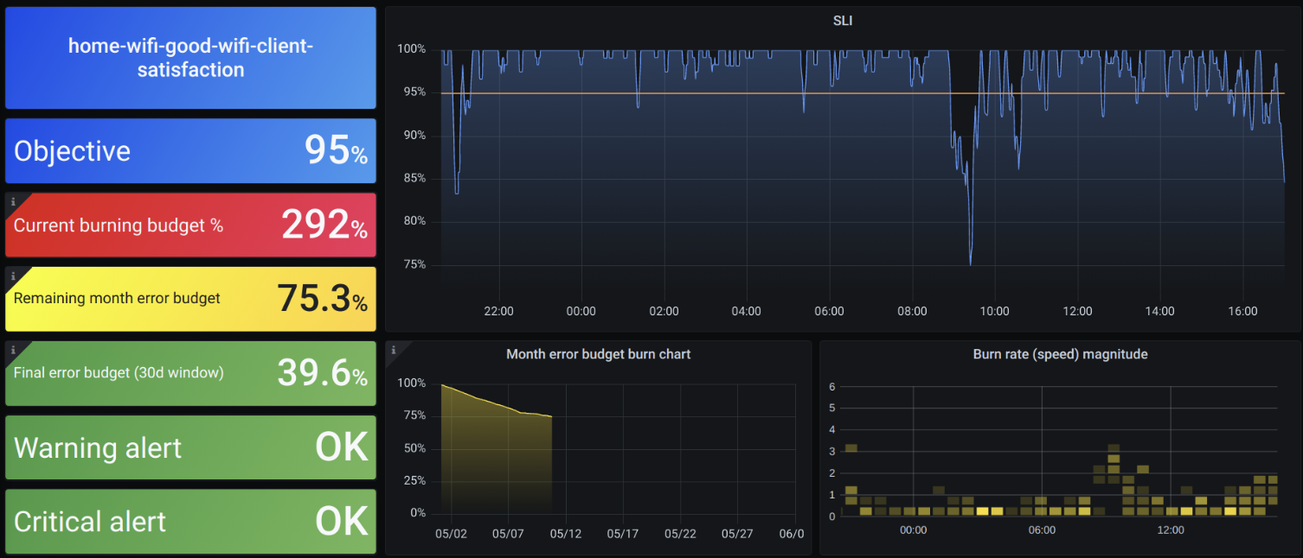The height and width of the screenshot is (558, 1303).
Task: Click the Warning alert OK panel
Action: click(190, 447)
